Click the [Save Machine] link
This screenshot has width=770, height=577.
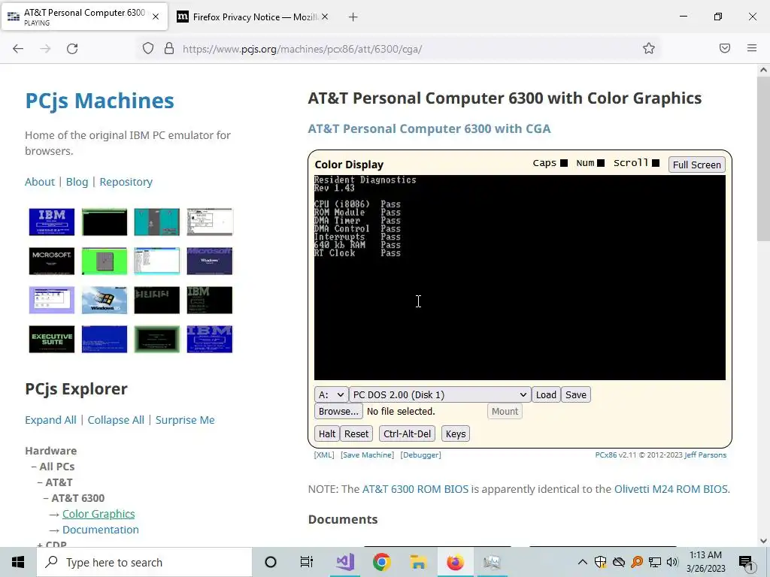point(367,455)
